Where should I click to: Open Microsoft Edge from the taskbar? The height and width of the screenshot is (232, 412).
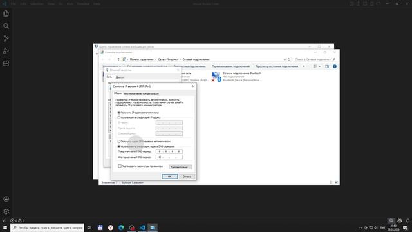click(x=121, y=227)
